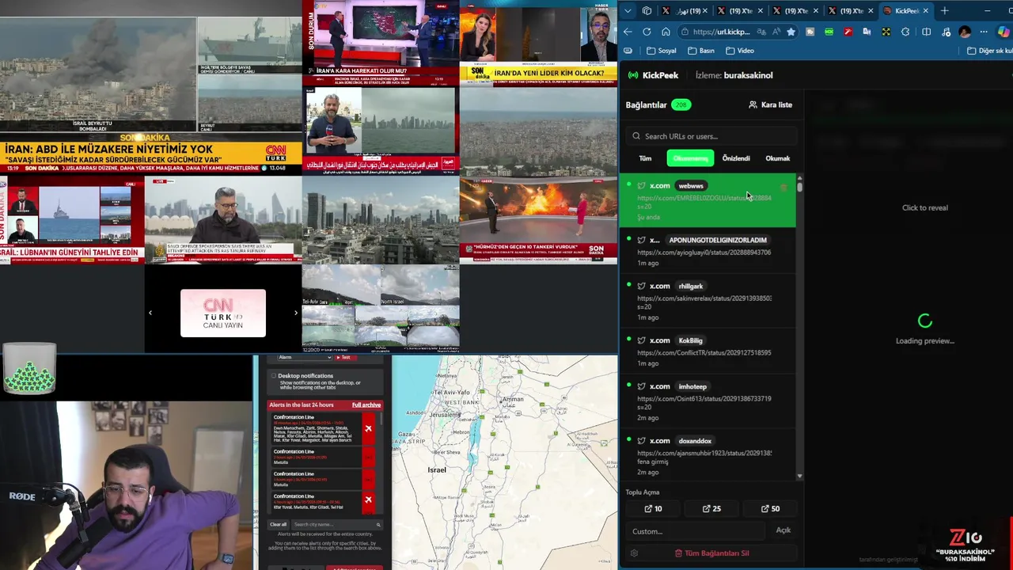Click the read aloud icon in the address bar
The image size is (1013, 570).
776,32
